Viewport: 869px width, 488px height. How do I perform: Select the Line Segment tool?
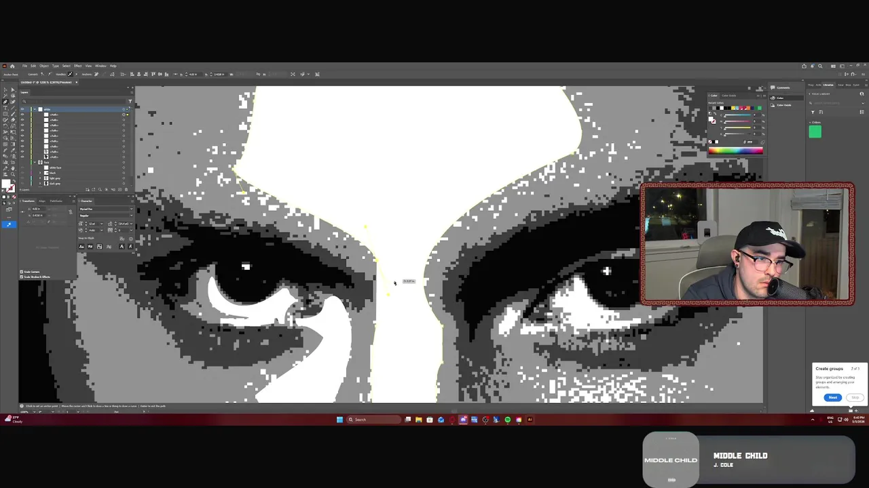tap(13, 108)
